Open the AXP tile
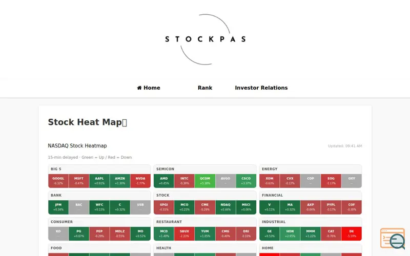 pos(311,207)
